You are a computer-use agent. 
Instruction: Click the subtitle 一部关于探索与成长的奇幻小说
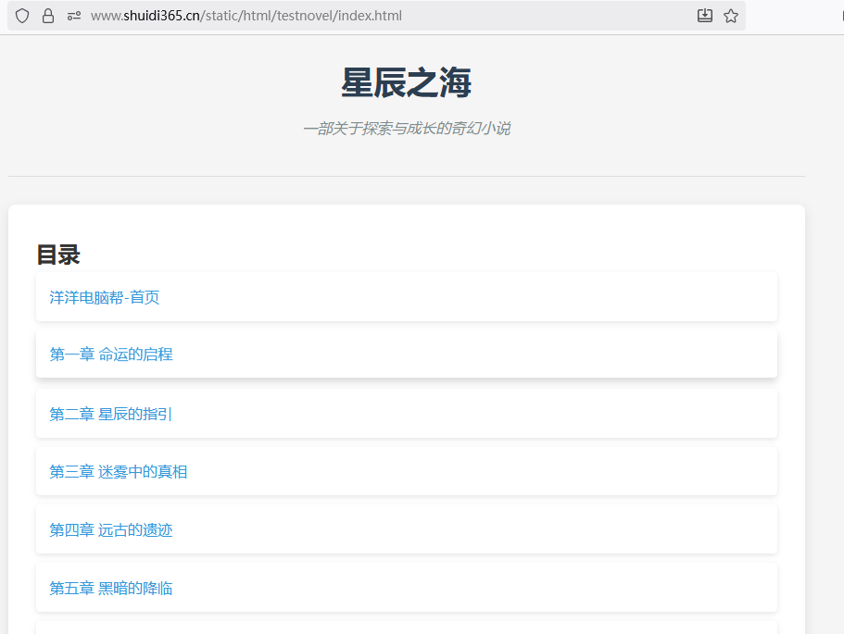point(406,129)
